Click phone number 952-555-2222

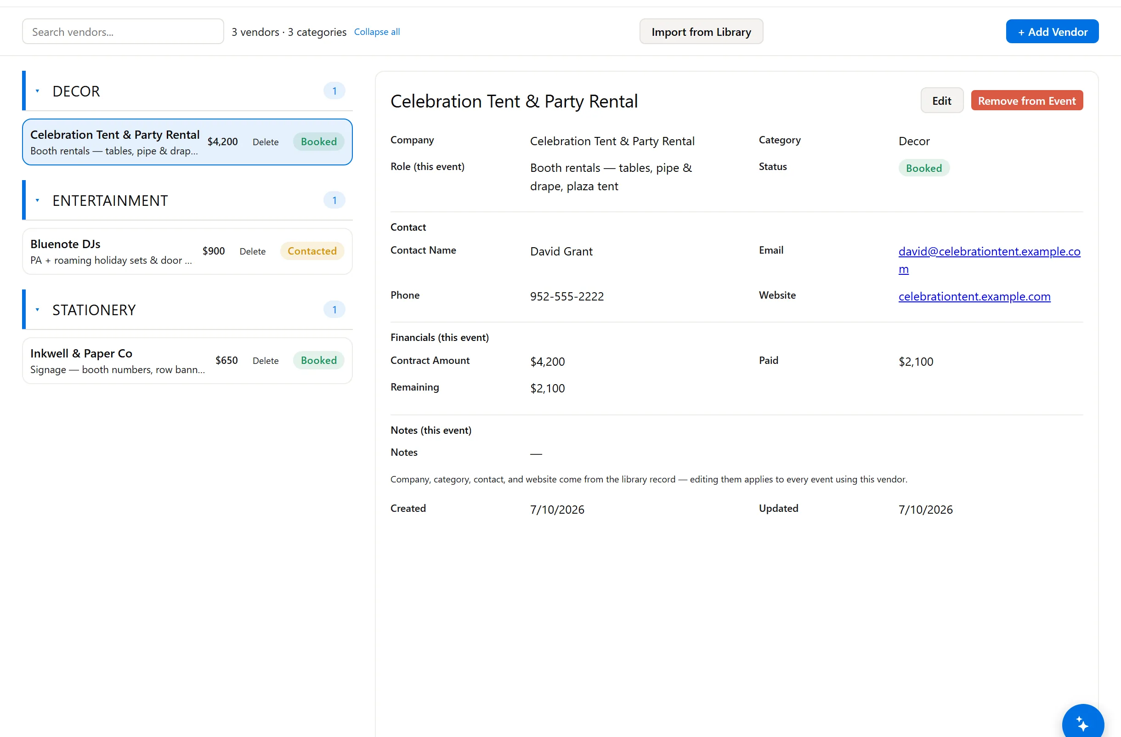pyautogui.click(x=566, y=296)
